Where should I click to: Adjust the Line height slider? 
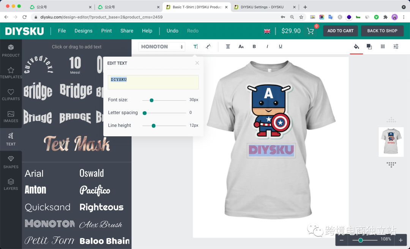[153, 126]
